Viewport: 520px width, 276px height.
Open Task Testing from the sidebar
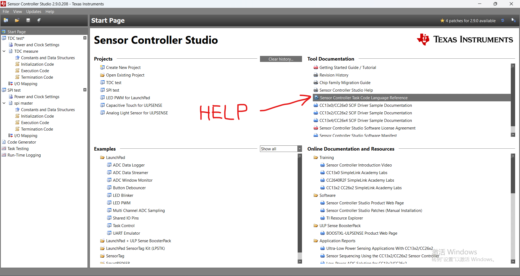18,148
